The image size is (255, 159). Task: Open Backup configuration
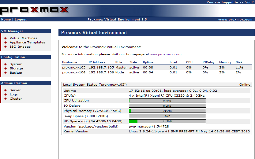(x=16, y=73)
